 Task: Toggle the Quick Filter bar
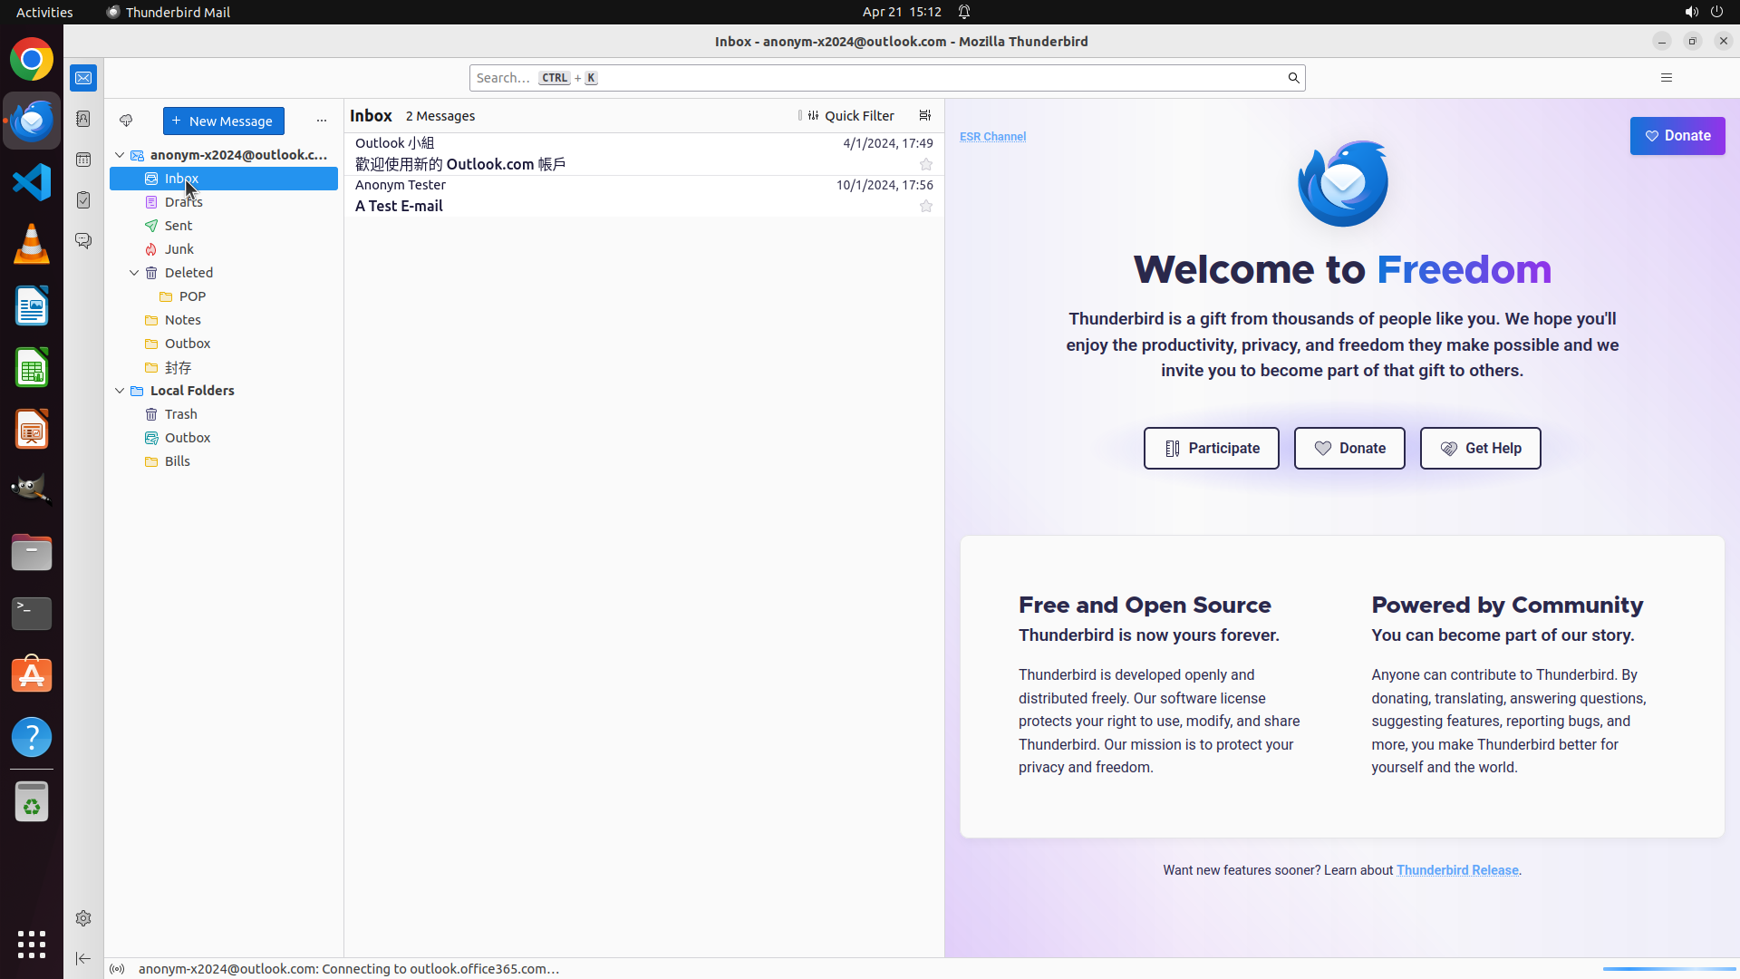click(x=850, y=115)
